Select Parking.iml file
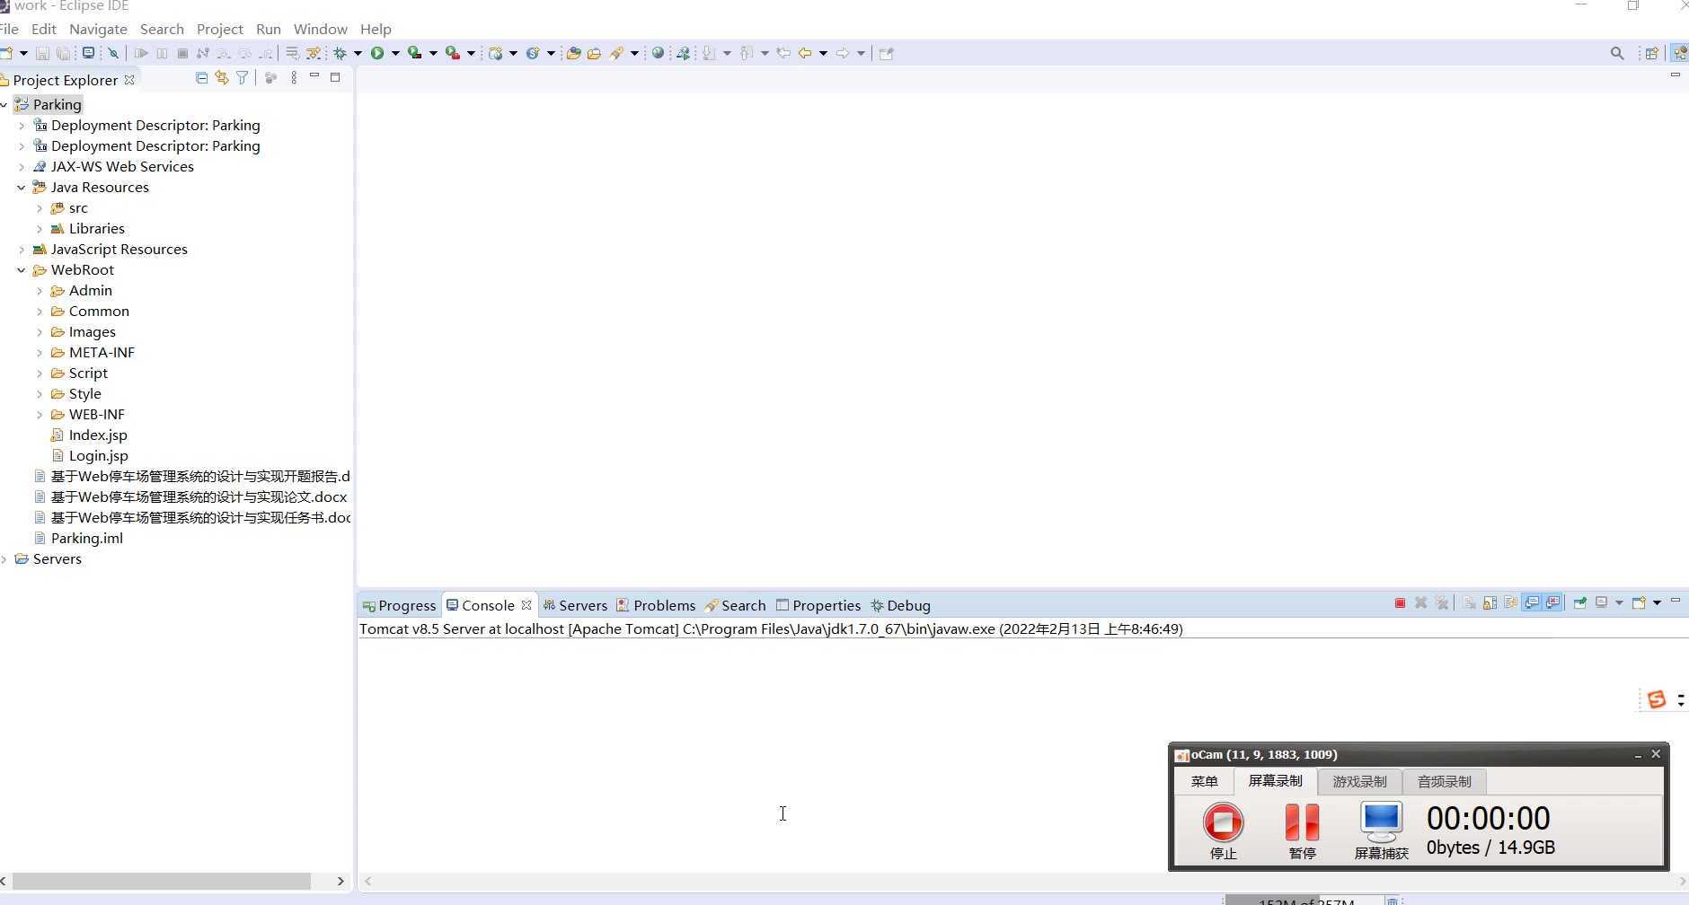The width and height of the screenshot is (1689, 905). point(78,539)
